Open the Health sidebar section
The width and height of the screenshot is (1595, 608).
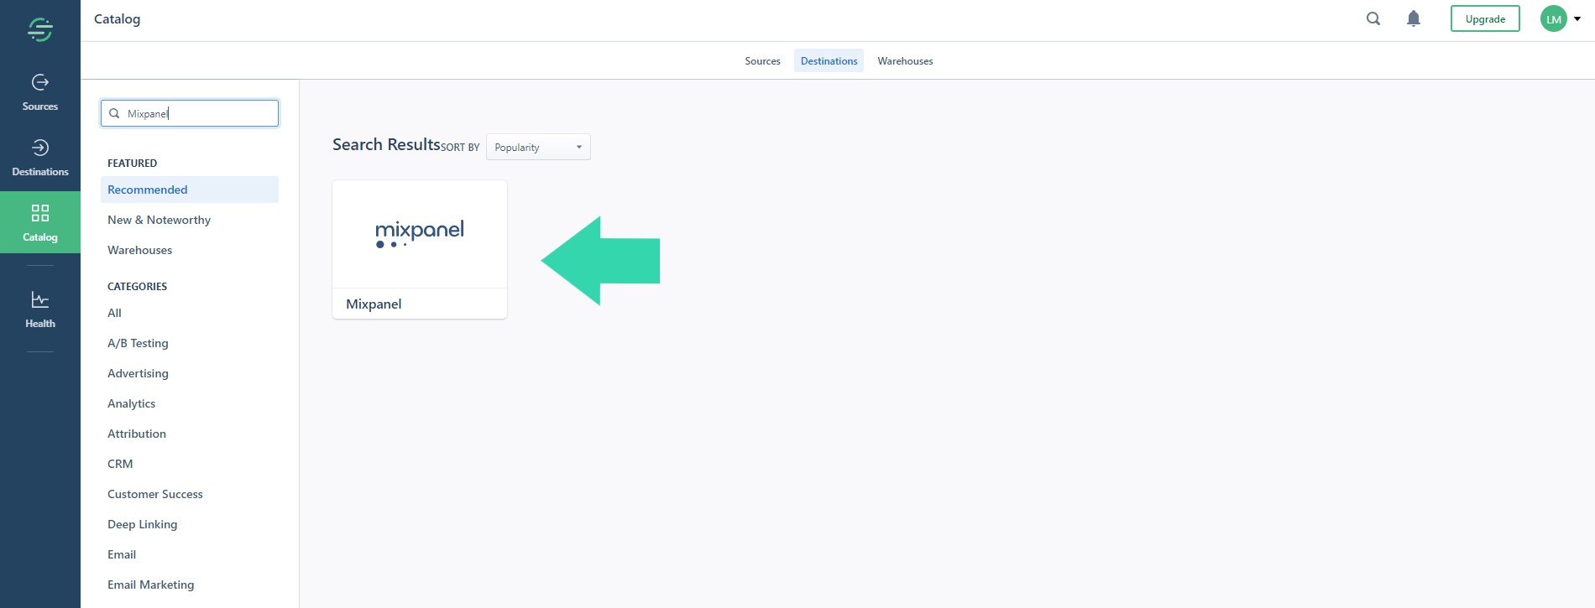pyautogui.click(x=40, y=309)
